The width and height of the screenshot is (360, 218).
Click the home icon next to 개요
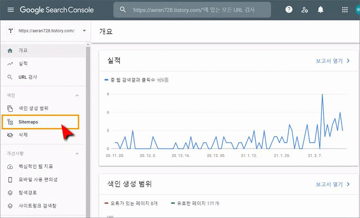[10, 51]
